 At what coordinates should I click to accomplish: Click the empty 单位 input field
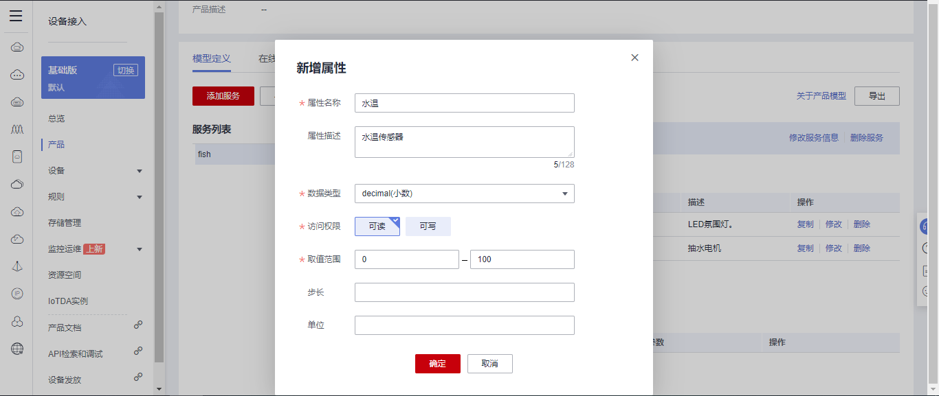(465, 325)
